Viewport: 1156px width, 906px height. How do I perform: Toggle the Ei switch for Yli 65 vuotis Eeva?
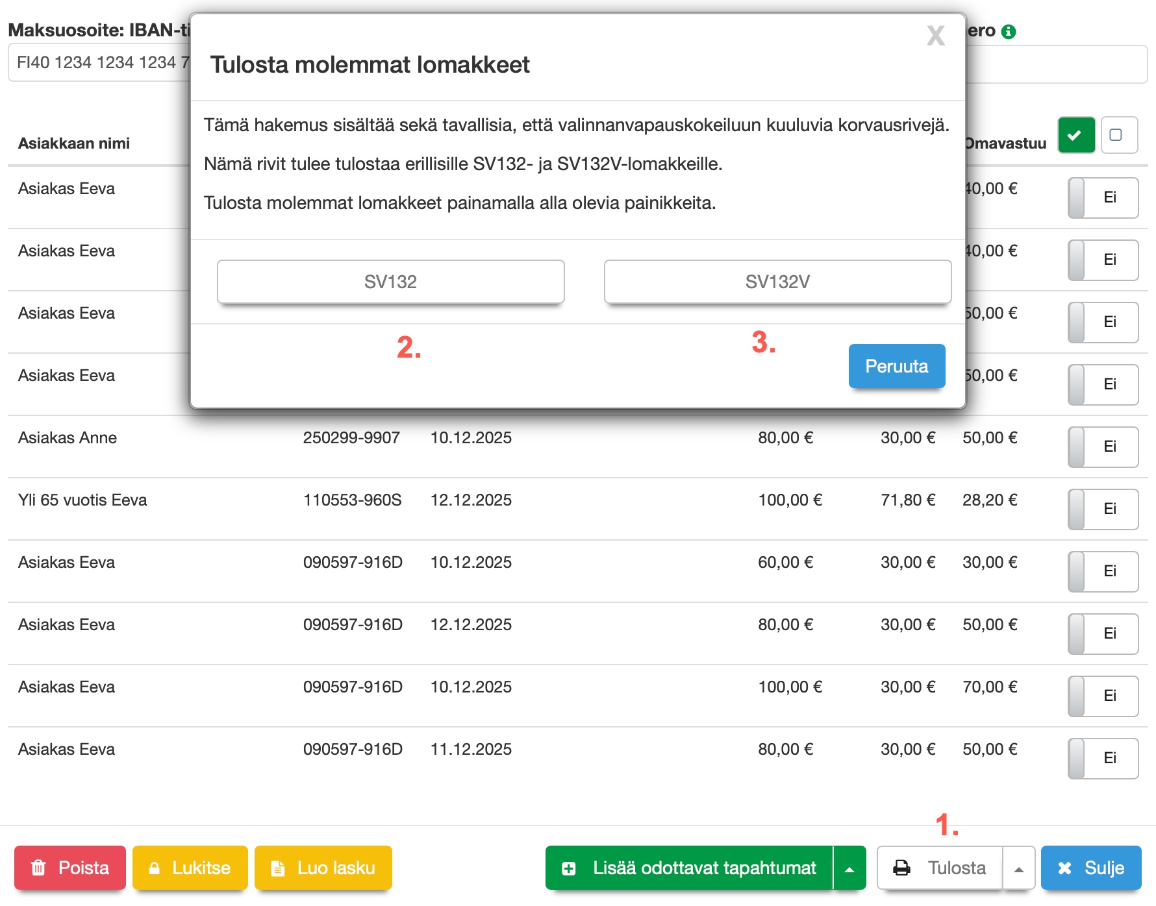[x=1103, y=509]
